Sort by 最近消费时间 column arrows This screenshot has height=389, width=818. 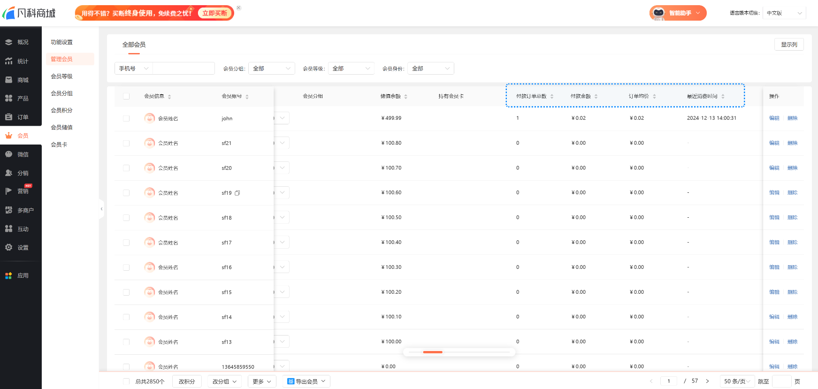click(723, 97)
